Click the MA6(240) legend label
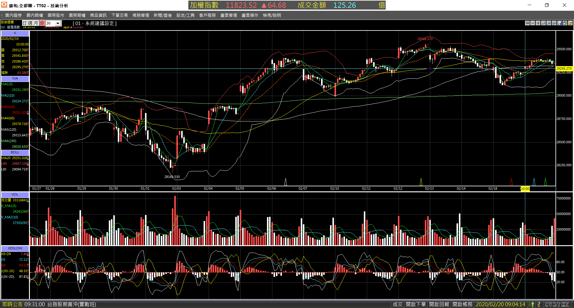Screen dimensions: 574x308 click(9, 141)
